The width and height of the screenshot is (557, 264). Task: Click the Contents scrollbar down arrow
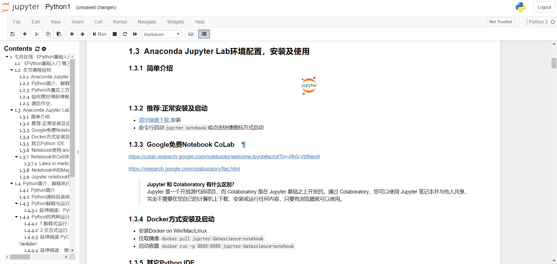73,250
